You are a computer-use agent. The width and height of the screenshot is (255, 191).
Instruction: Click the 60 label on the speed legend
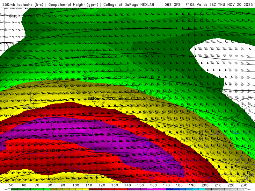[x=24, y=185]
